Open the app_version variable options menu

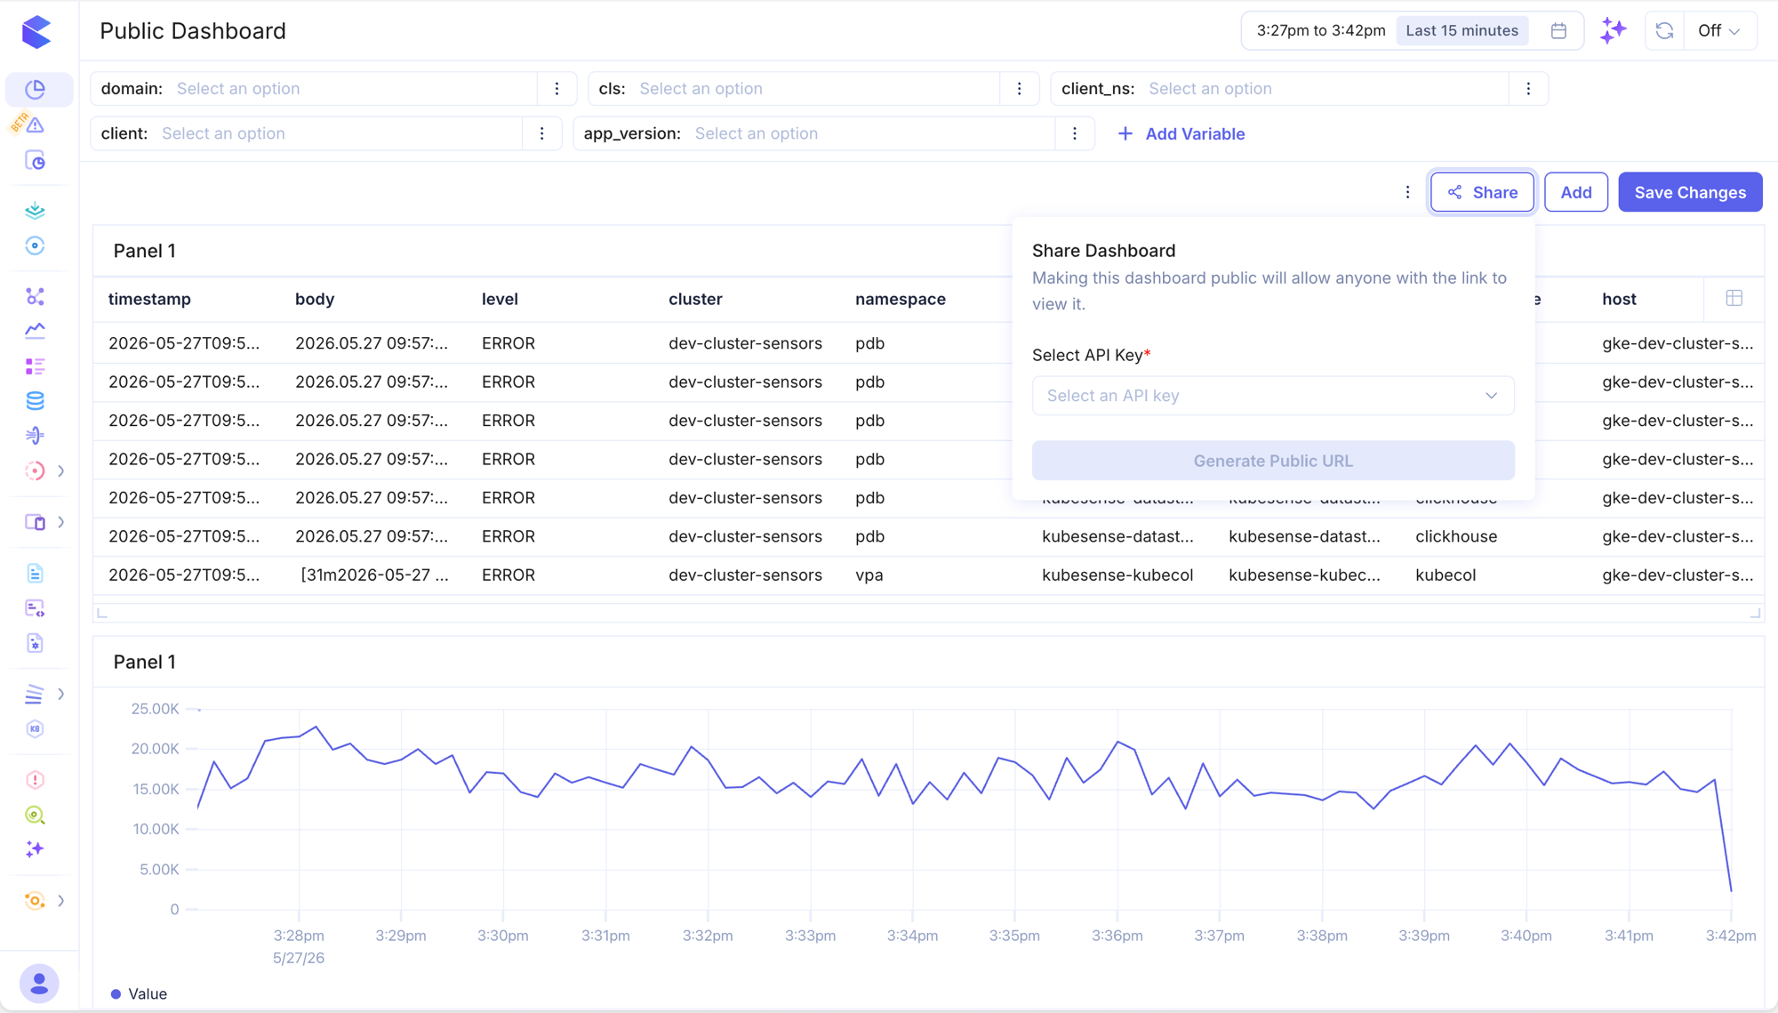[1075, 133]
